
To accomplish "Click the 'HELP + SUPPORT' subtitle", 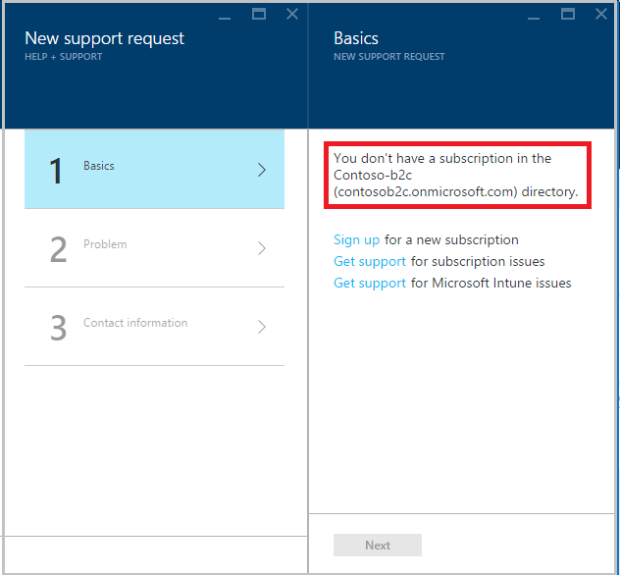I will point(63,57).
